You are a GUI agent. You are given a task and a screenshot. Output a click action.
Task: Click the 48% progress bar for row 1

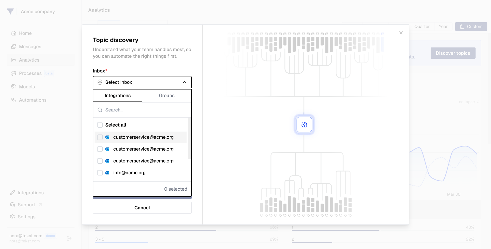pos(383,231)
